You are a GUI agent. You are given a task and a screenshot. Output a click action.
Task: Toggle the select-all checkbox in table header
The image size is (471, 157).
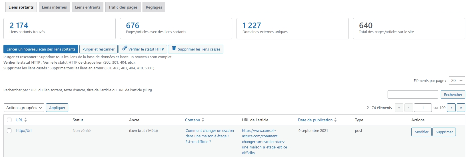9,120
